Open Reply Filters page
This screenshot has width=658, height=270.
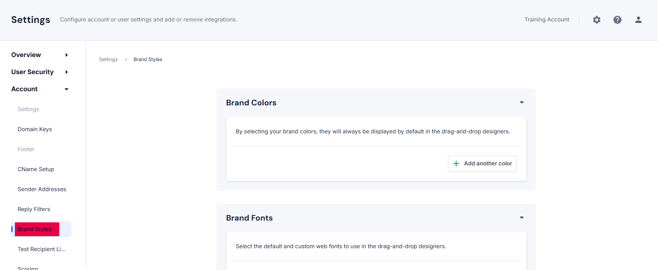click(34, 209)
